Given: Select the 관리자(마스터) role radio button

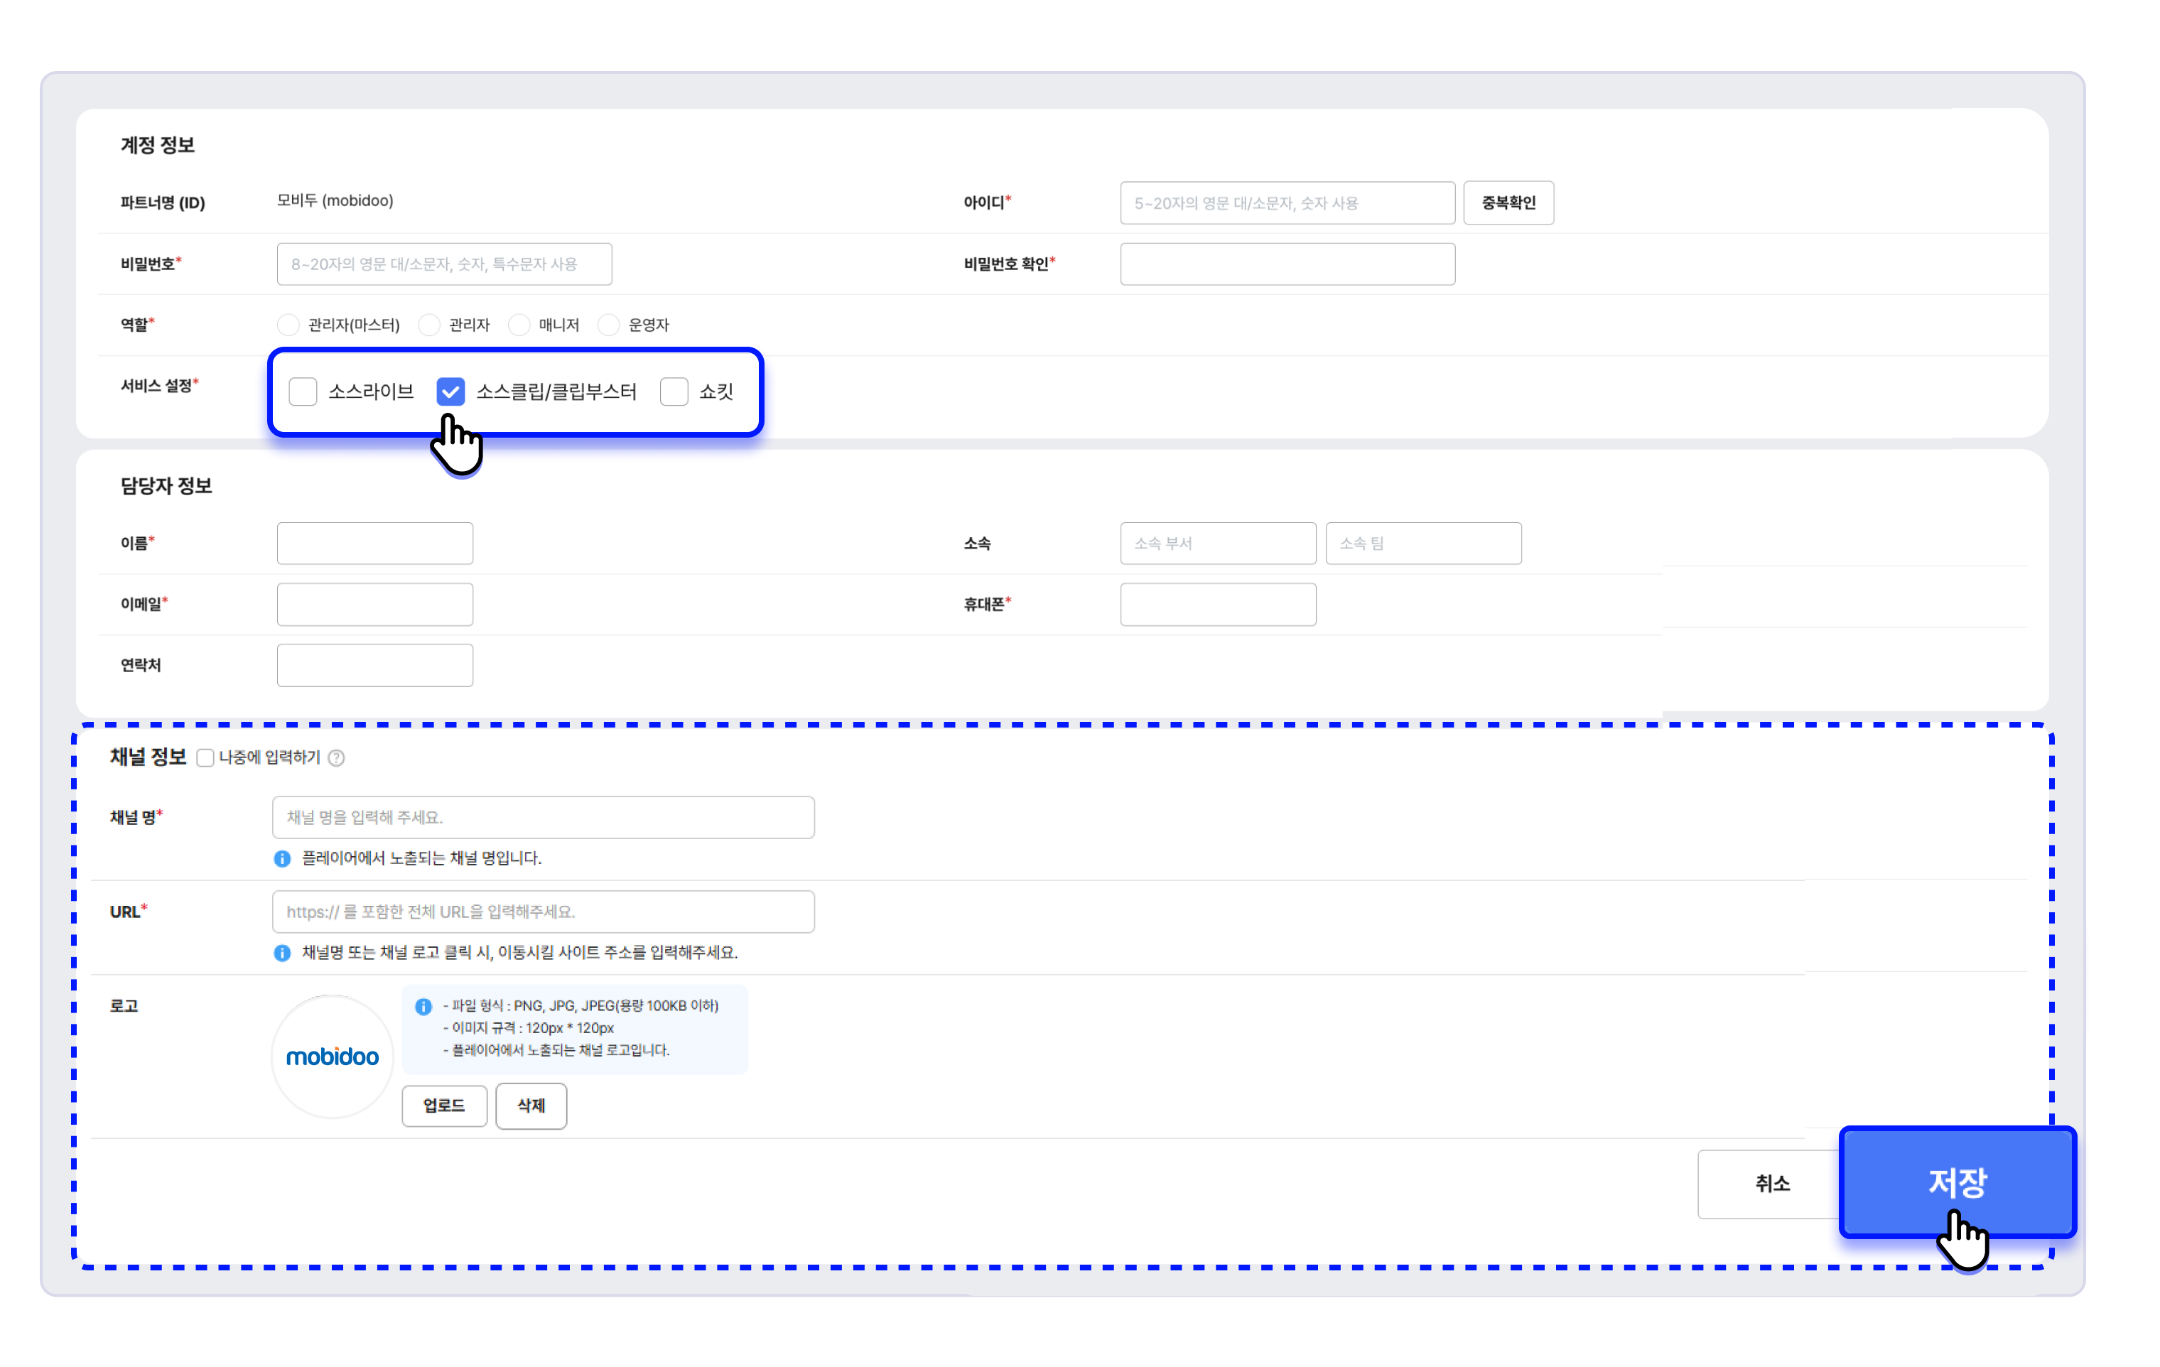Looking at the screenshot, I should [x=288, y=325].
